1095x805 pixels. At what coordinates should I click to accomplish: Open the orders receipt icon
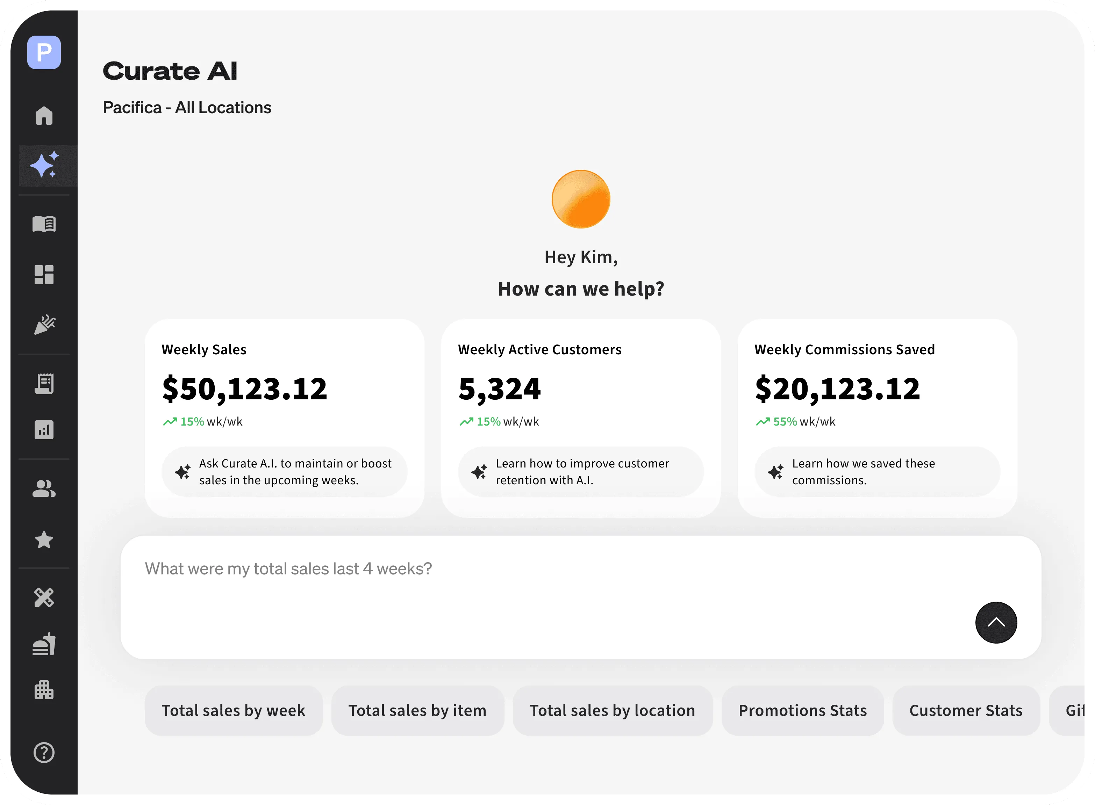coord(44,384)
